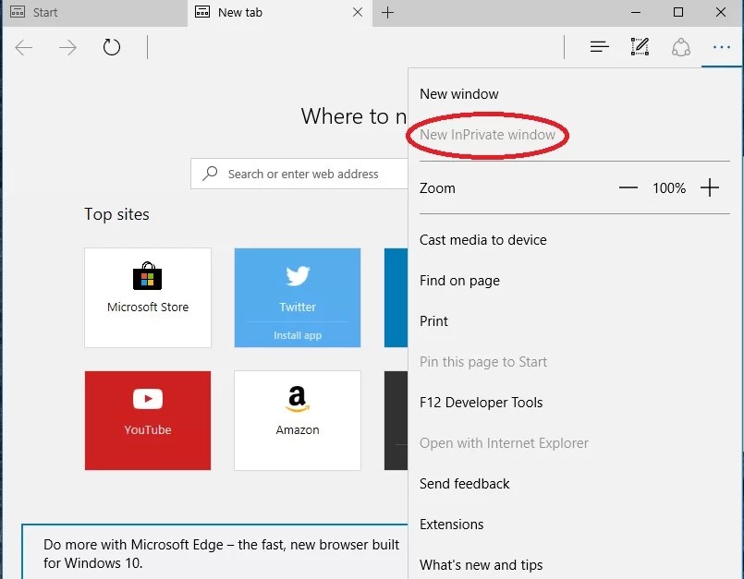The height and width of the screenshot is (579, 744).
Task: Open the Microsoft Store top site tile
Action: (148, 297)
